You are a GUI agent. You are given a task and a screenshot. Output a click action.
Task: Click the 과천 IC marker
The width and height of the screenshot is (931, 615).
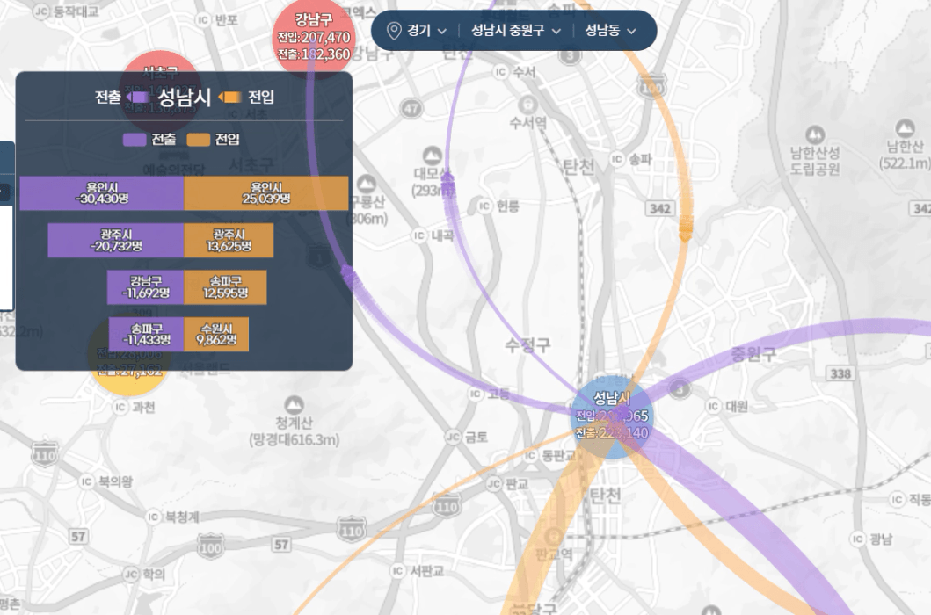coord(120,407)
